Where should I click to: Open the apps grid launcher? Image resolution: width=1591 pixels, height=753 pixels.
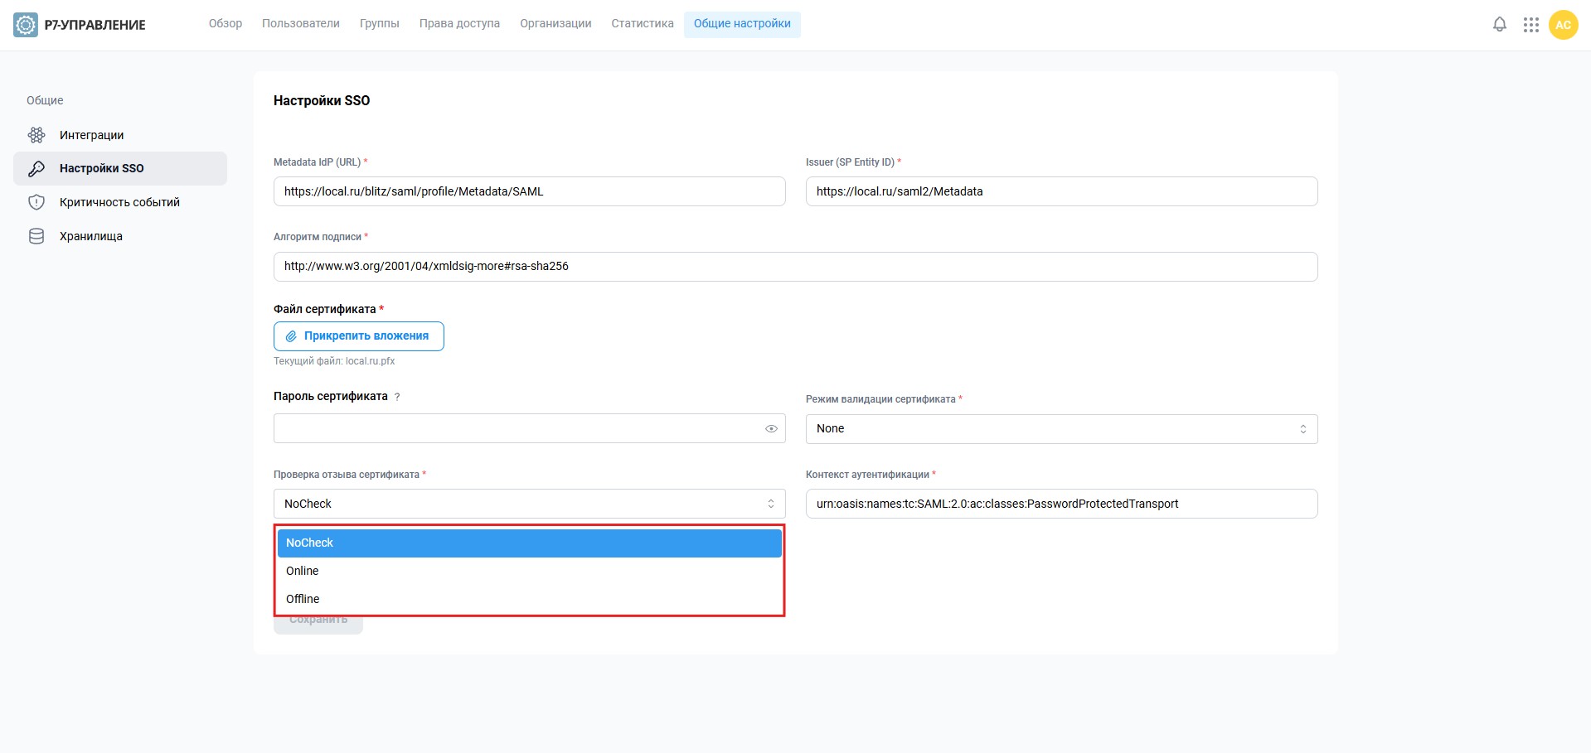[x=1530, y=25]
